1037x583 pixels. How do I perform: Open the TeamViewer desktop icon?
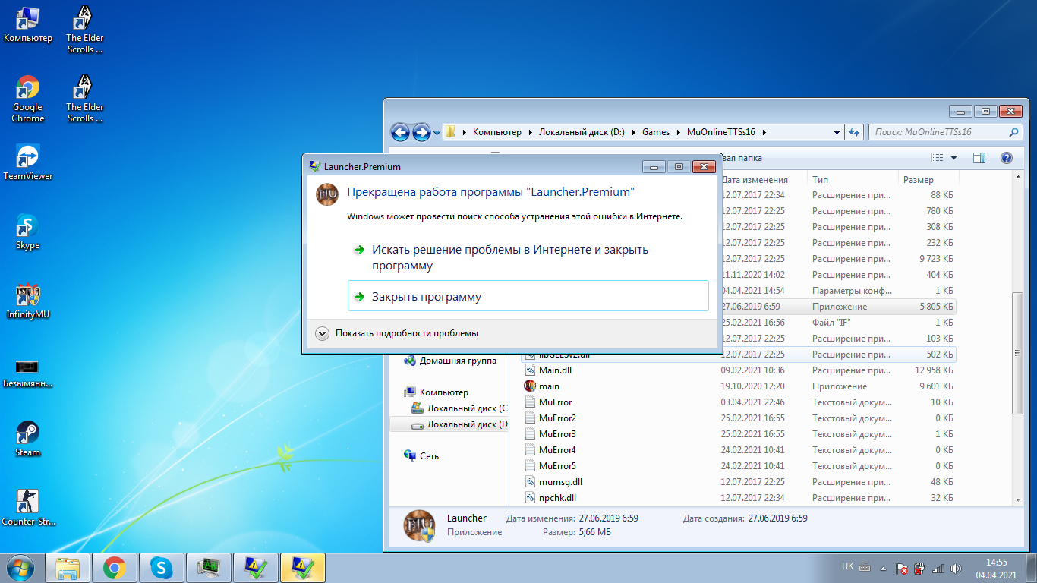tap(27, 162)
